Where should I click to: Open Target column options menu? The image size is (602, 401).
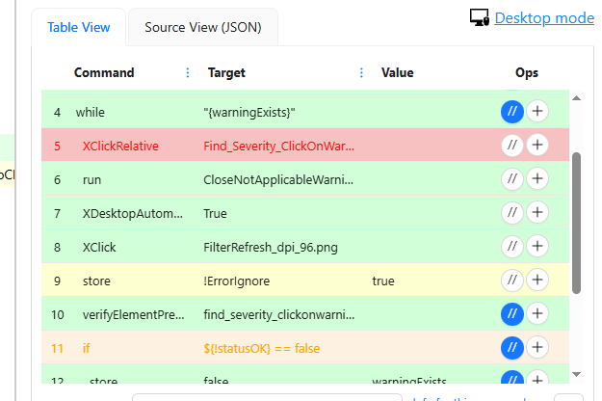(x=361, y=72)
